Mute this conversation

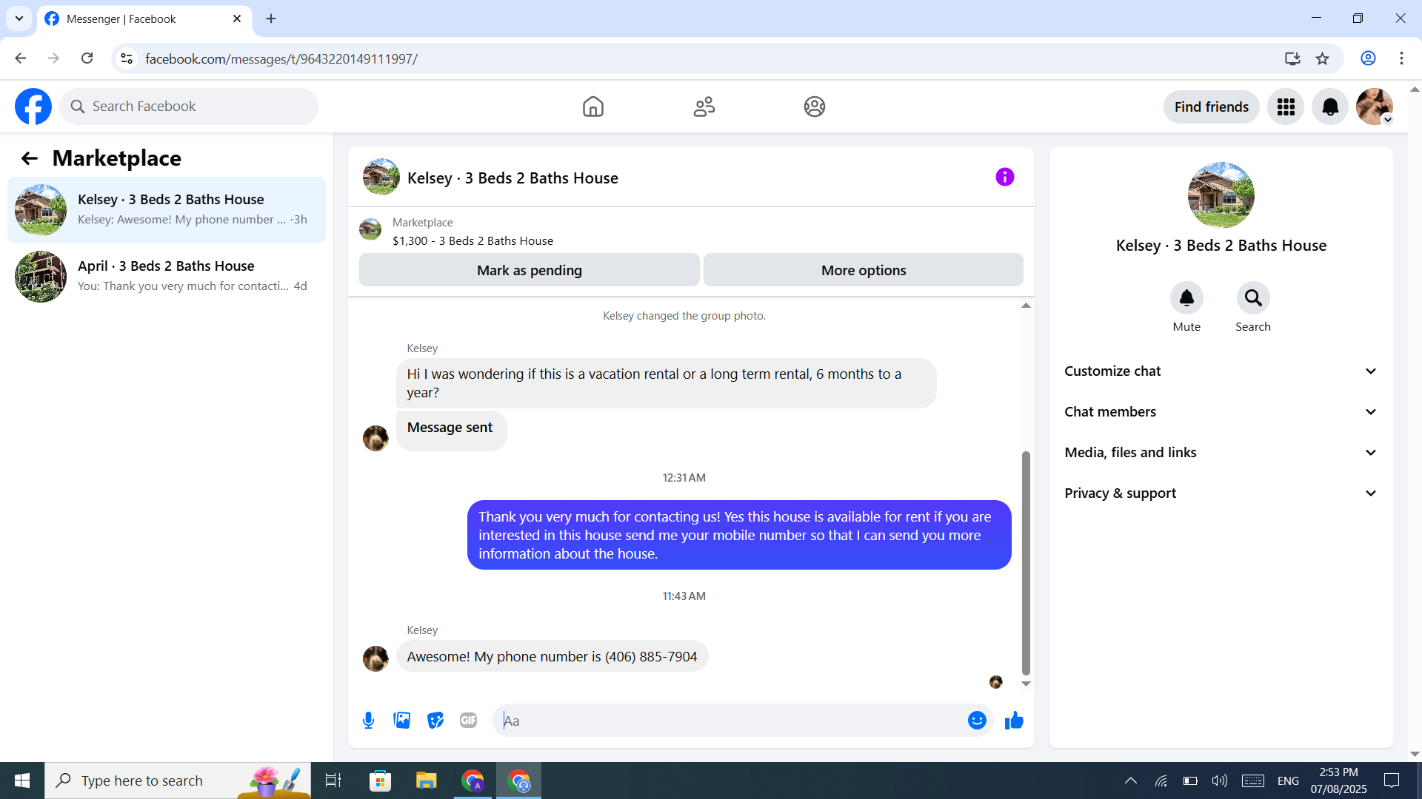[x=1186, y=298]
